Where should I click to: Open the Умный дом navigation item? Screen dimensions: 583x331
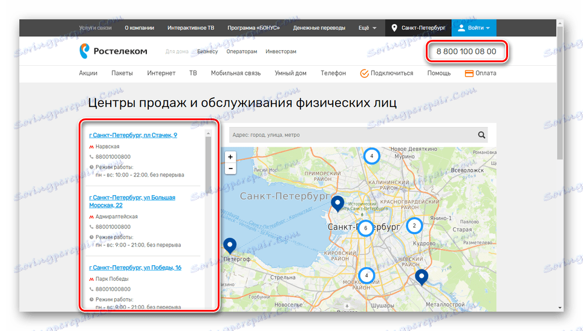click(290, 73)
